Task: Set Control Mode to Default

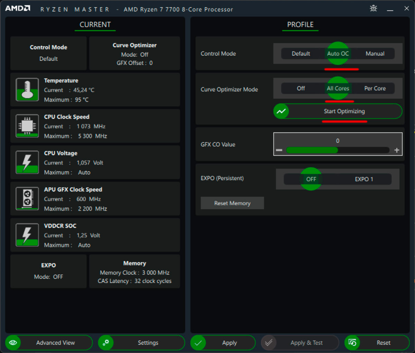Action: 301,54
